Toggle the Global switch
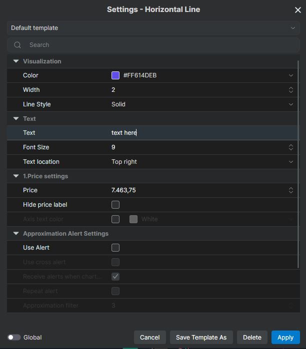This screenshot has height=349, width=306. (14, 338)
